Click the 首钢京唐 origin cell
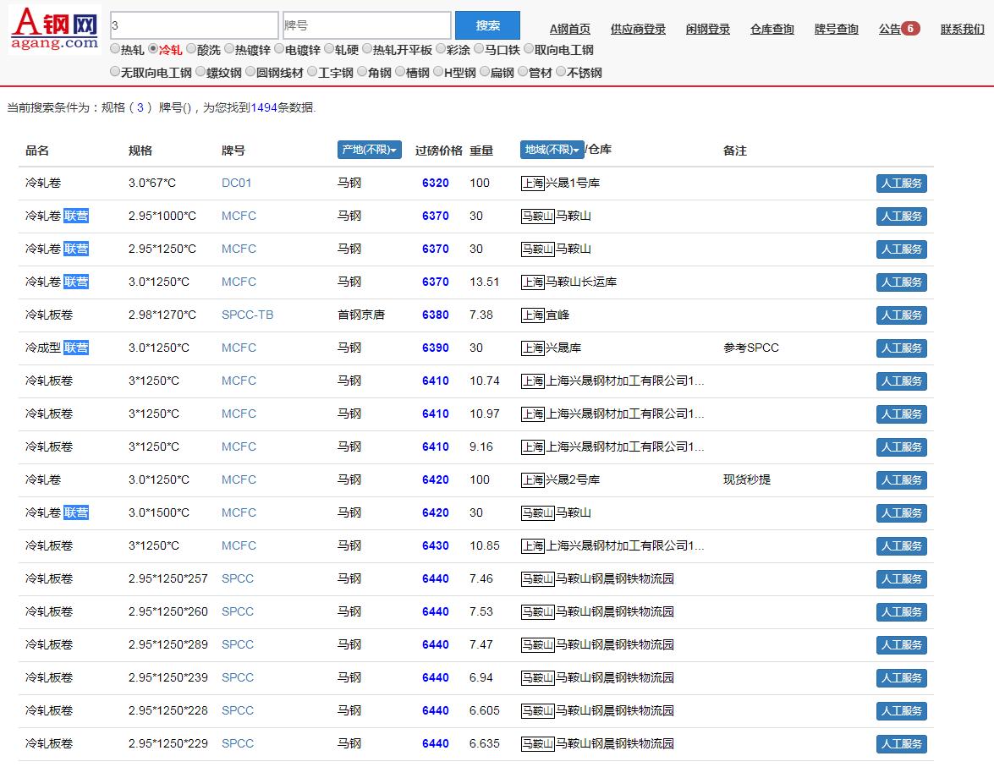The image size is (994, 767). tap(361, 315)
